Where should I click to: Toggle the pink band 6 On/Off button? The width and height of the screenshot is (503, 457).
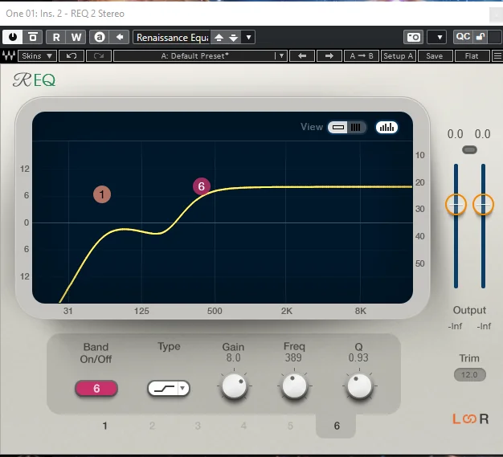96,389
